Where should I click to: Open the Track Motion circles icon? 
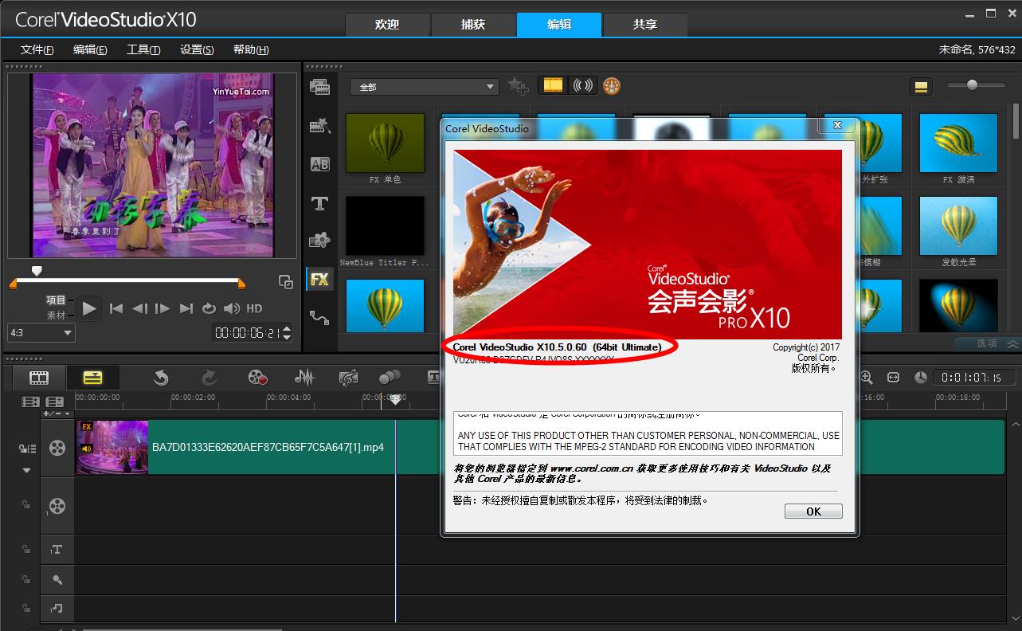click(390, 378)
